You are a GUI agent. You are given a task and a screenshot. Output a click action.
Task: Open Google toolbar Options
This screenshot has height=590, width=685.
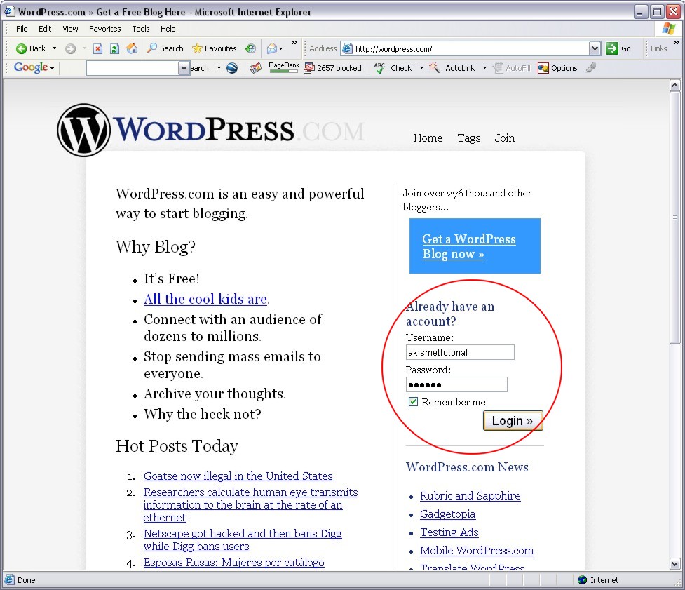click(558, 68)
